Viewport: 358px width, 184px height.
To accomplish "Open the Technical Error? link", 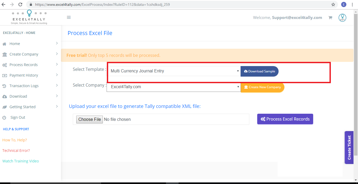I will (x=16, y=151).
